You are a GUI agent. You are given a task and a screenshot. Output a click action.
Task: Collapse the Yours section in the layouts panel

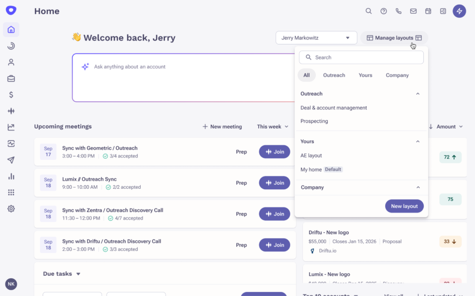click(x=418, y=141)
